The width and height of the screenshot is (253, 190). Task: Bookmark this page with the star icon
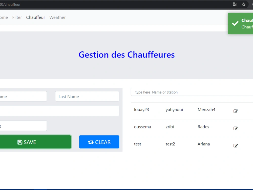click(244, 4)
